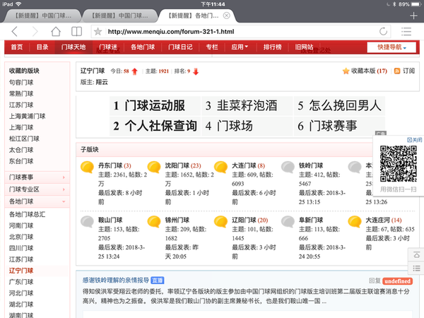Open the 广东门球 sidebar link
The height and width of the screenshot is (318, 424).
(21, 282)
